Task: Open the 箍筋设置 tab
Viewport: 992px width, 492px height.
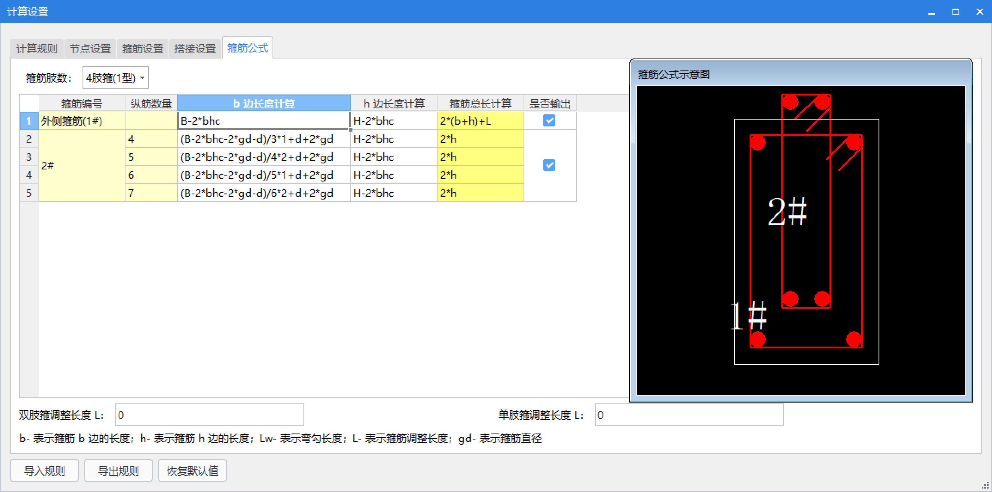Action: [142, 48]
